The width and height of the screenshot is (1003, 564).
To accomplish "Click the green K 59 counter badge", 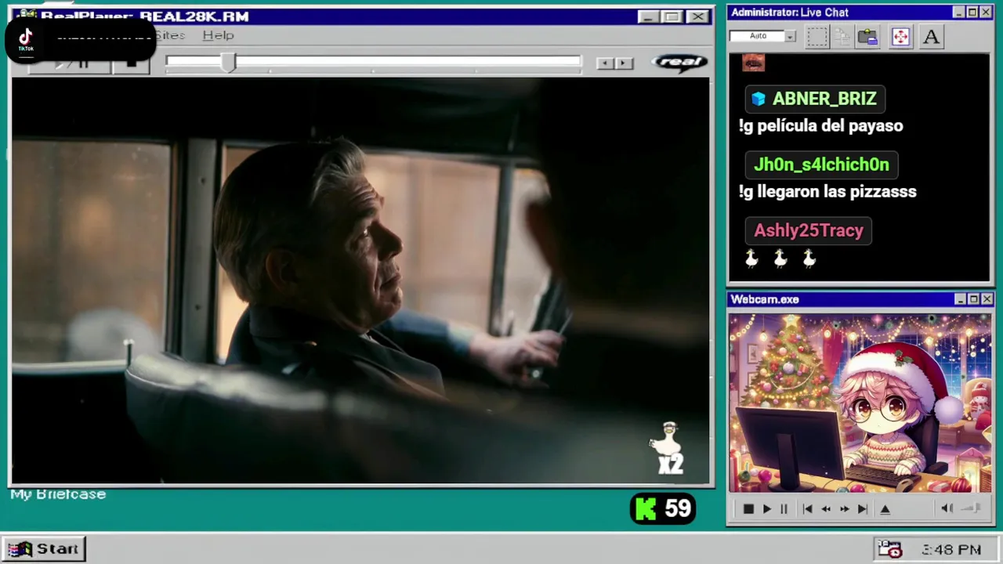I will (663, 509).
